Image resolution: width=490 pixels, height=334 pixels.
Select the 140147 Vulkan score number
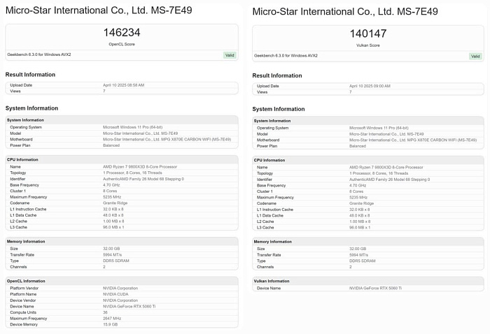[368, 34]
